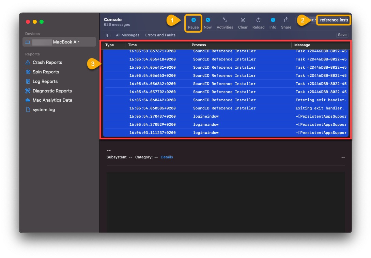
Task: Toggle the Activities view
Action: point(225,23)
